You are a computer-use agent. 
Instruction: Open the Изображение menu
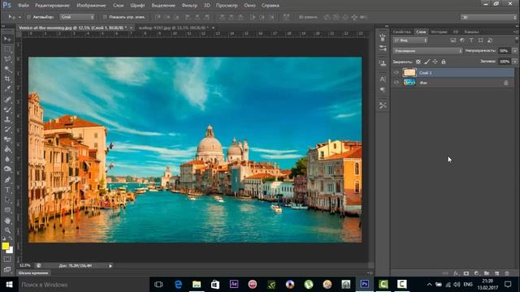point(91,6)
